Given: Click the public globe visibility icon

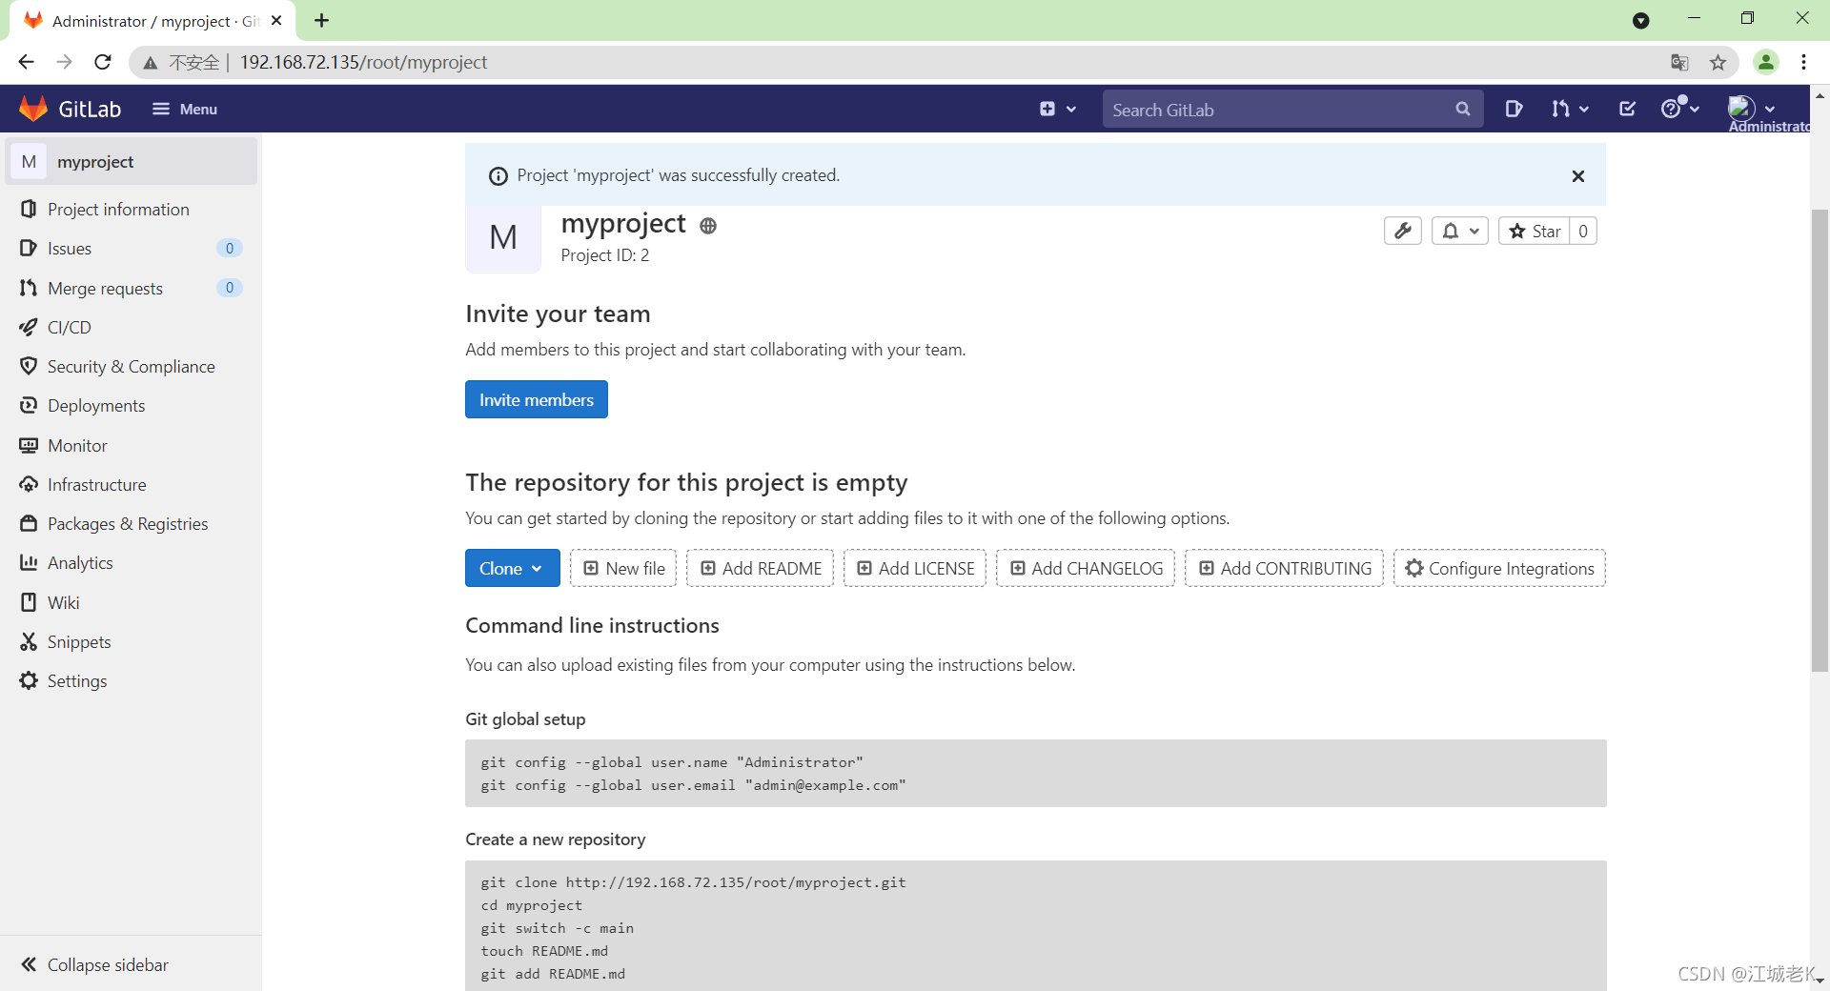Looking at the screenshot, I should point(707,226).
